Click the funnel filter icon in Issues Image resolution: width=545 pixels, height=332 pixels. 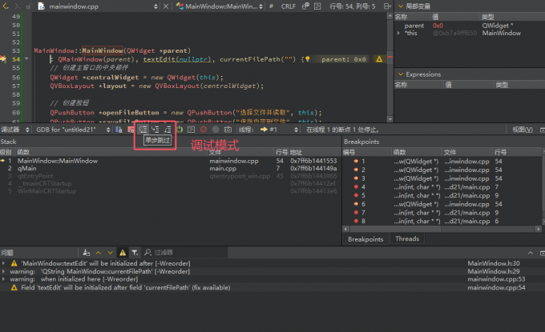click(135, 252)
